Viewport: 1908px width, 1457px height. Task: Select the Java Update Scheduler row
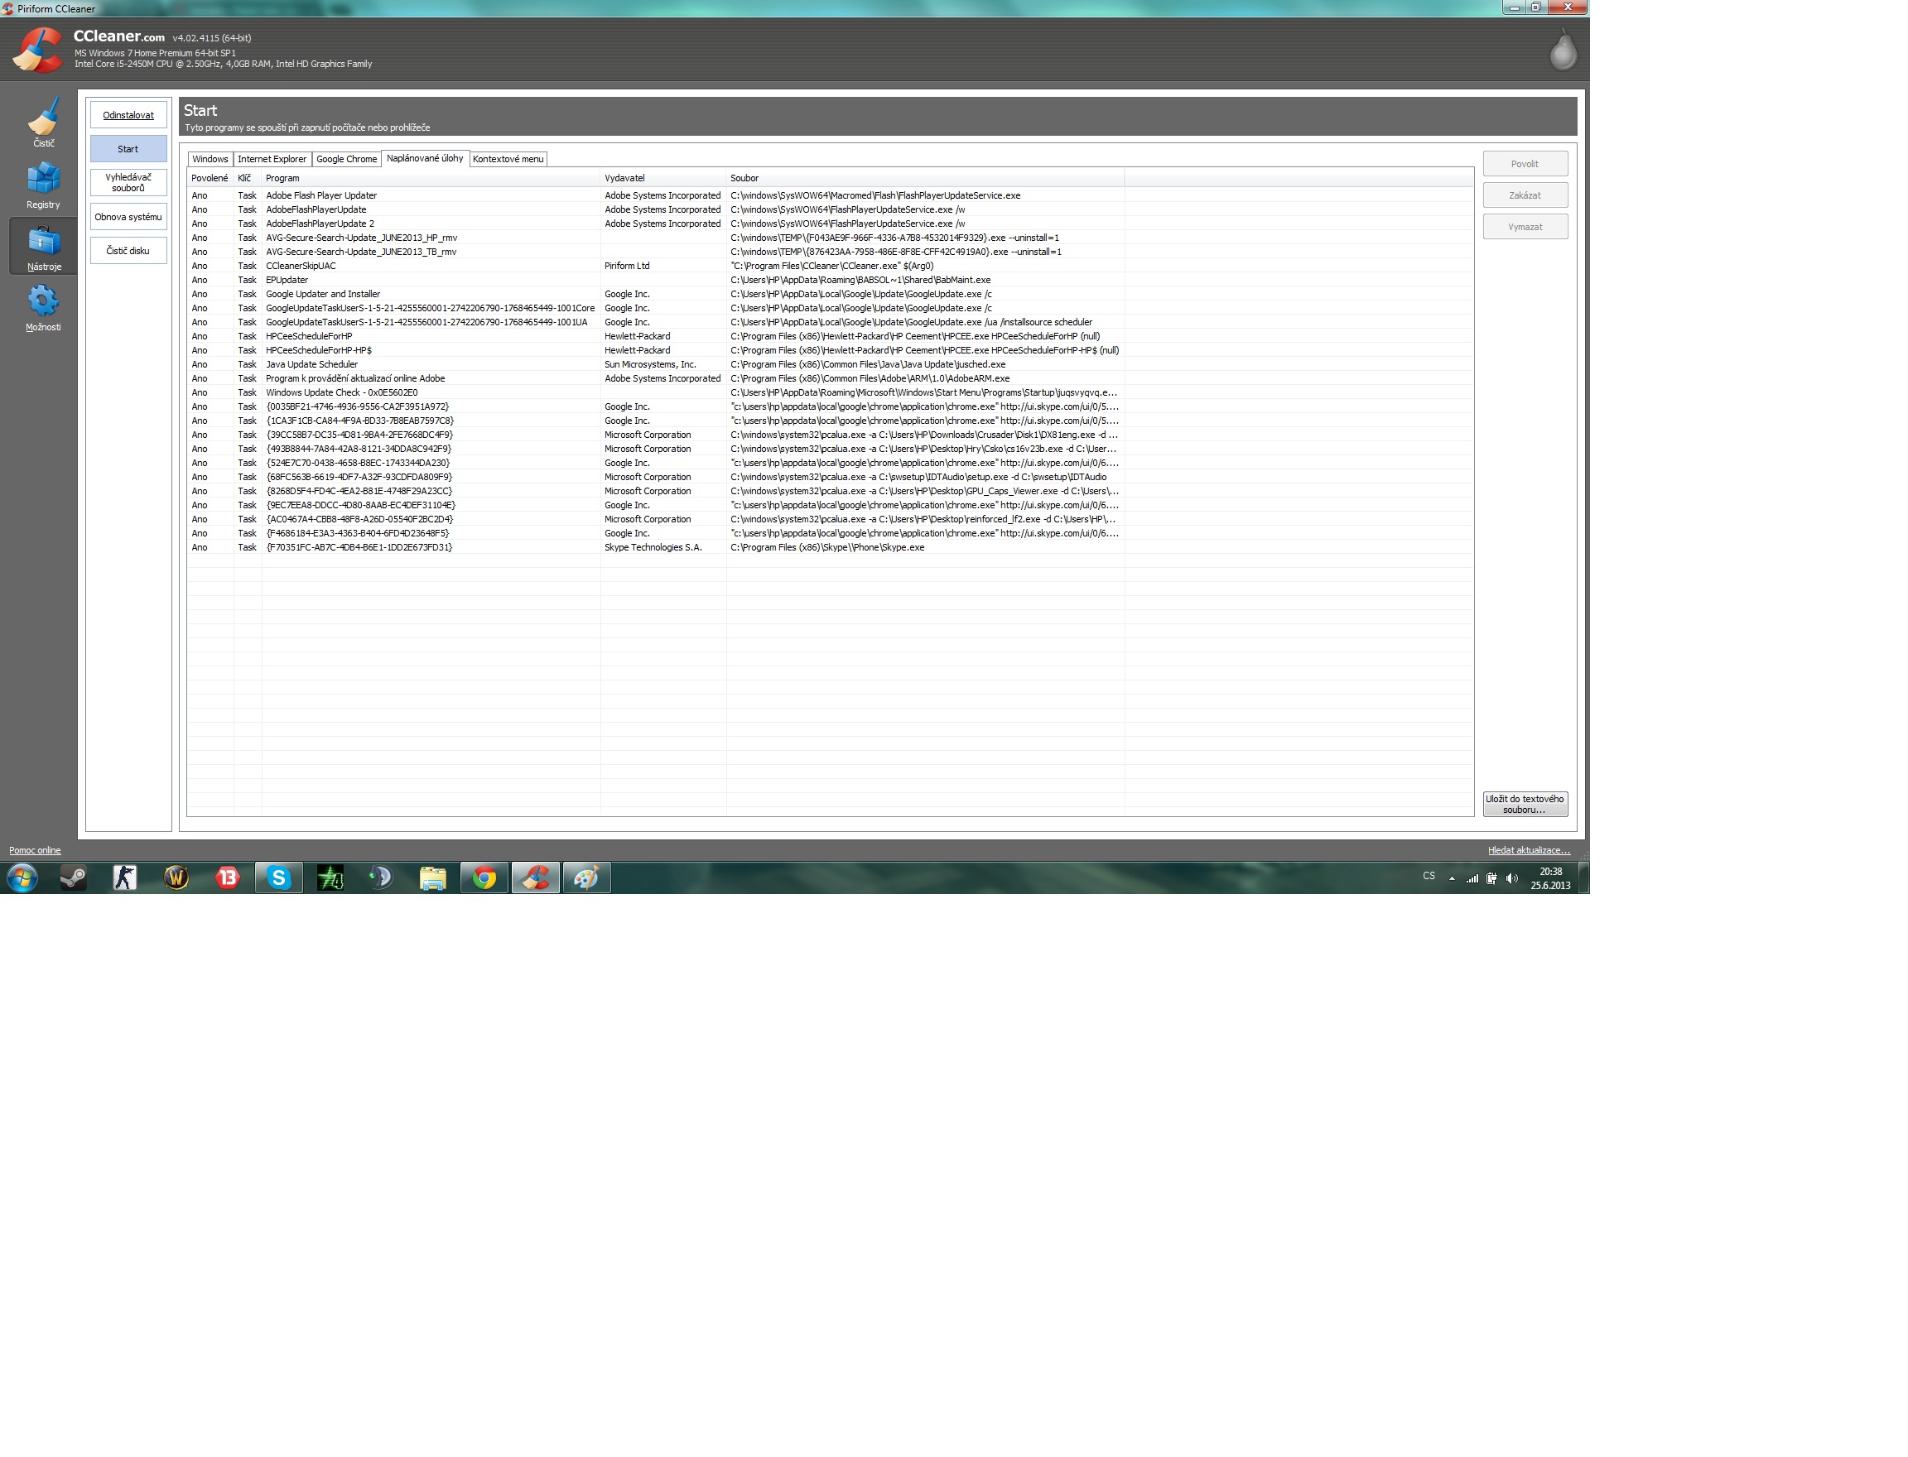click(311, 364)
